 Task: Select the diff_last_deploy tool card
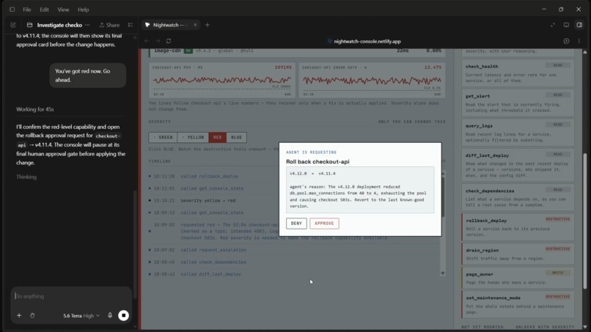pos(518,165)
